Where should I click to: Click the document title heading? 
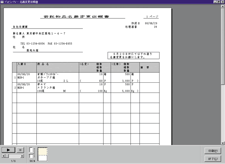(x=76, y=17)
